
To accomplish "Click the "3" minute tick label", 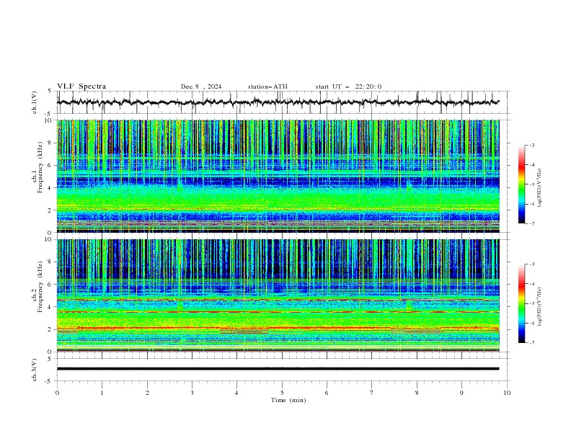I will point(192,393).
